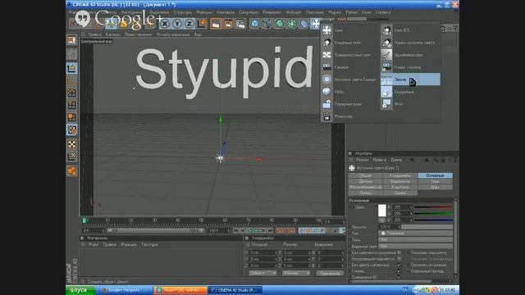Open Текстура menu in Materials panel
525x295 pixels.
pos(149,244)
